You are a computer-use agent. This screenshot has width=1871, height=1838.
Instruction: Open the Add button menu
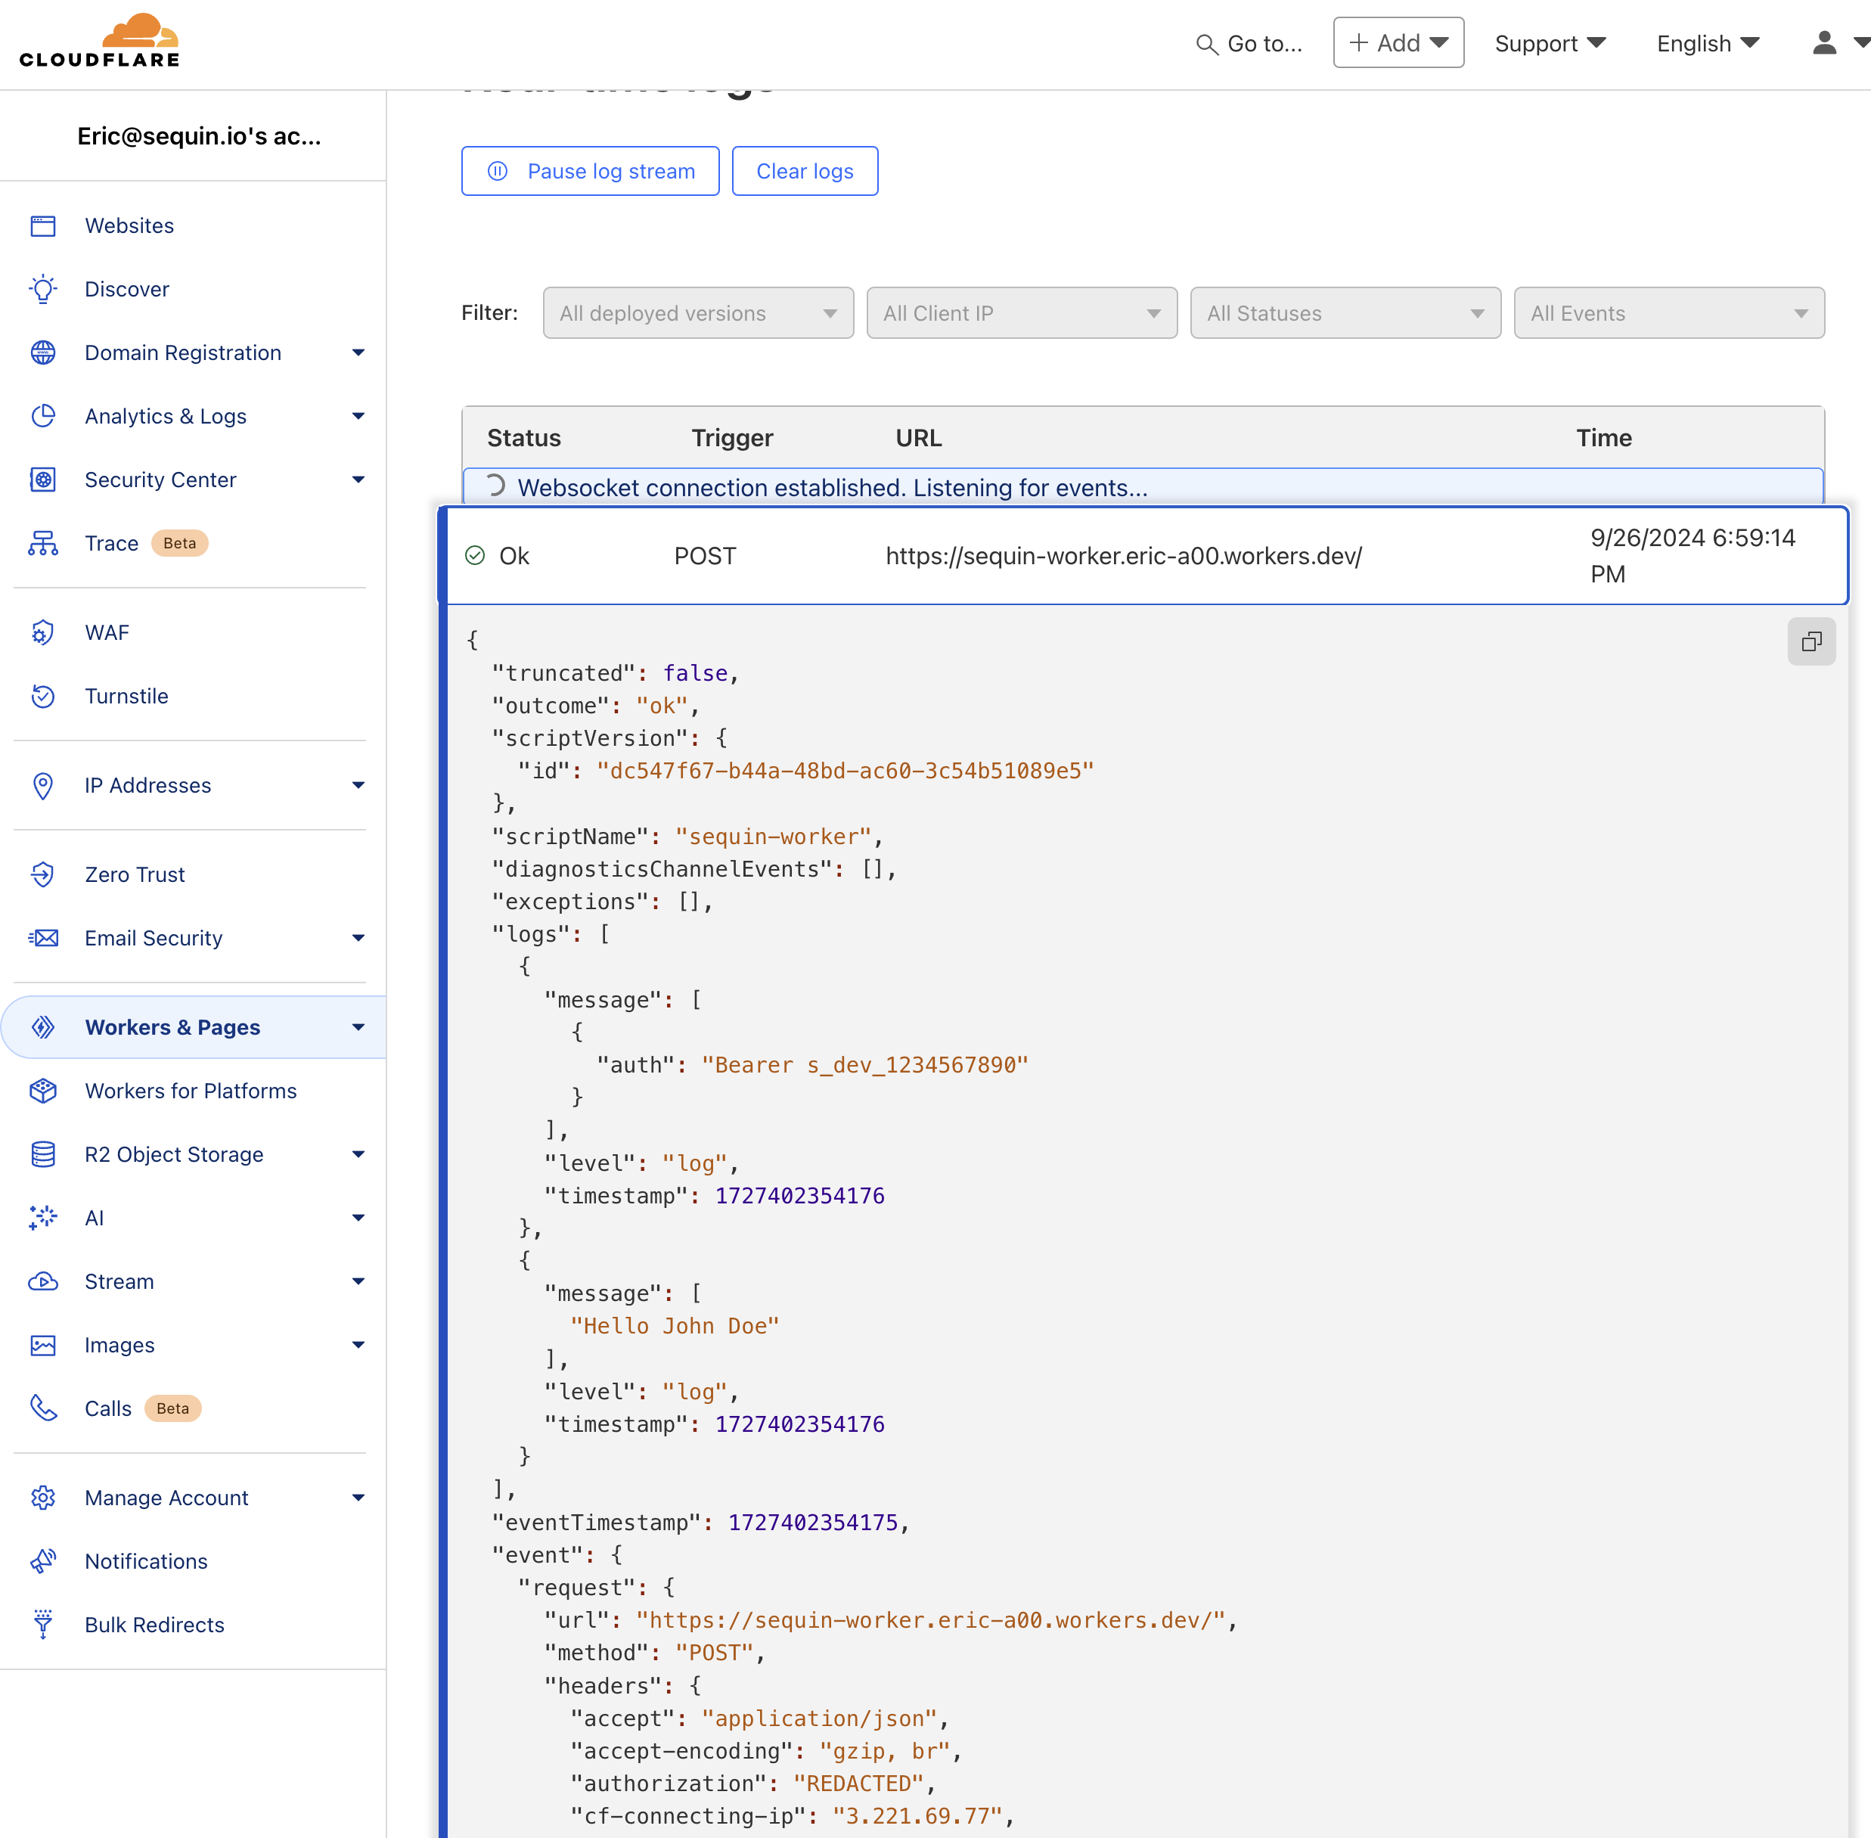(1397, 43)
